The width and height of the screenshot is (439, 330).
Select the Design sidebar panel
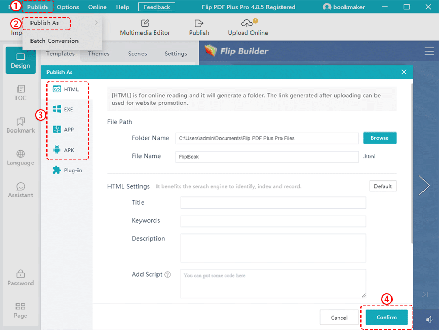coord(21,60)
